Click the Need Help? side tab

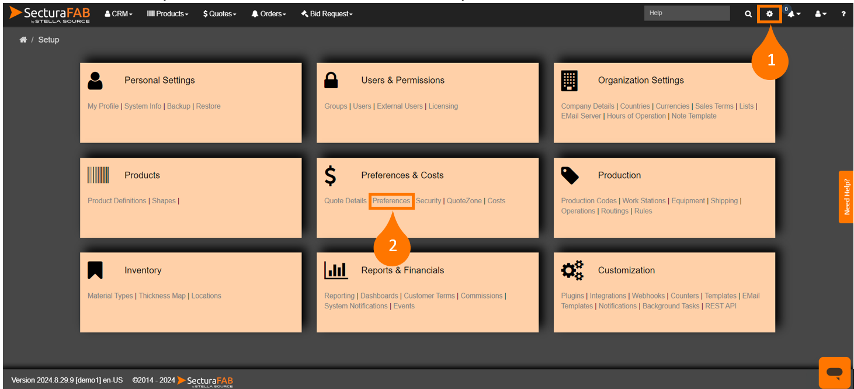click(846, 197)
